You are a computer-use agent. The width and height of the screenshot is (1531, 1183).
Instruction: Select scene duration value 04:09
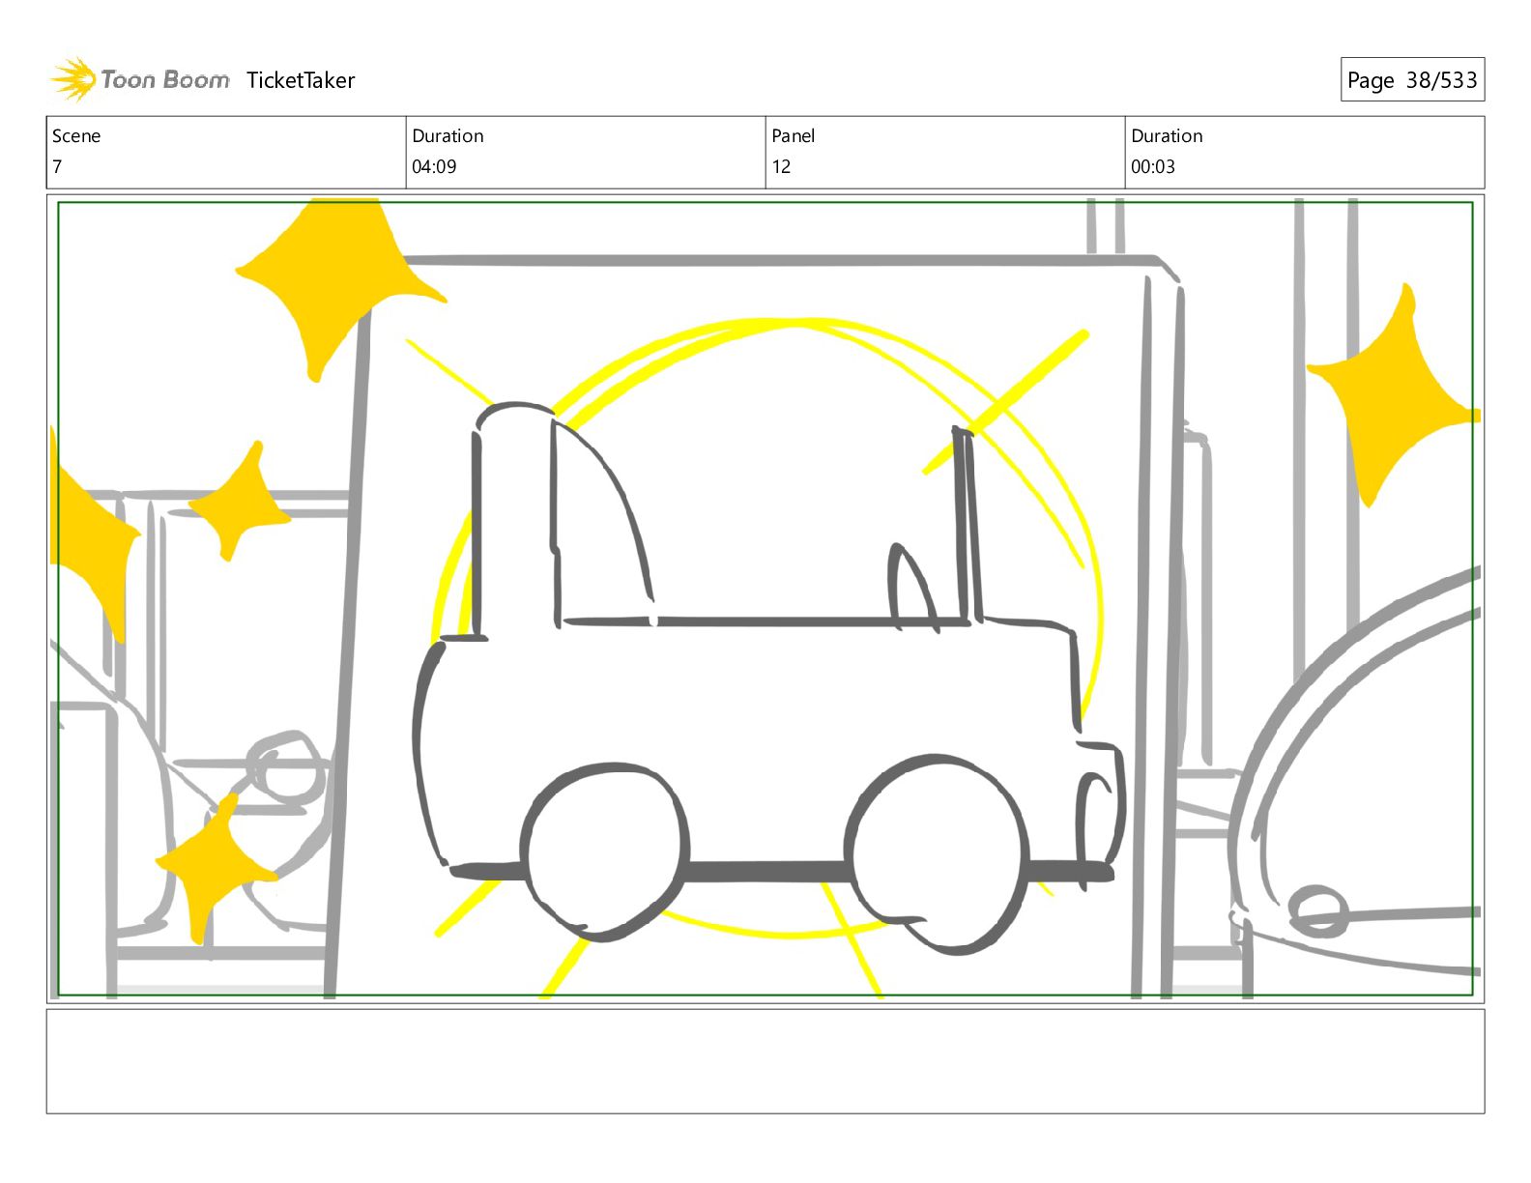coord(434,166)
